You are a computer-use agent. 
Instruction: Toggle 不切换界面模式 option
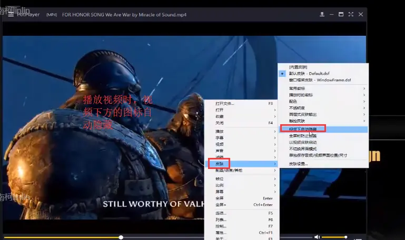point(323,148)
